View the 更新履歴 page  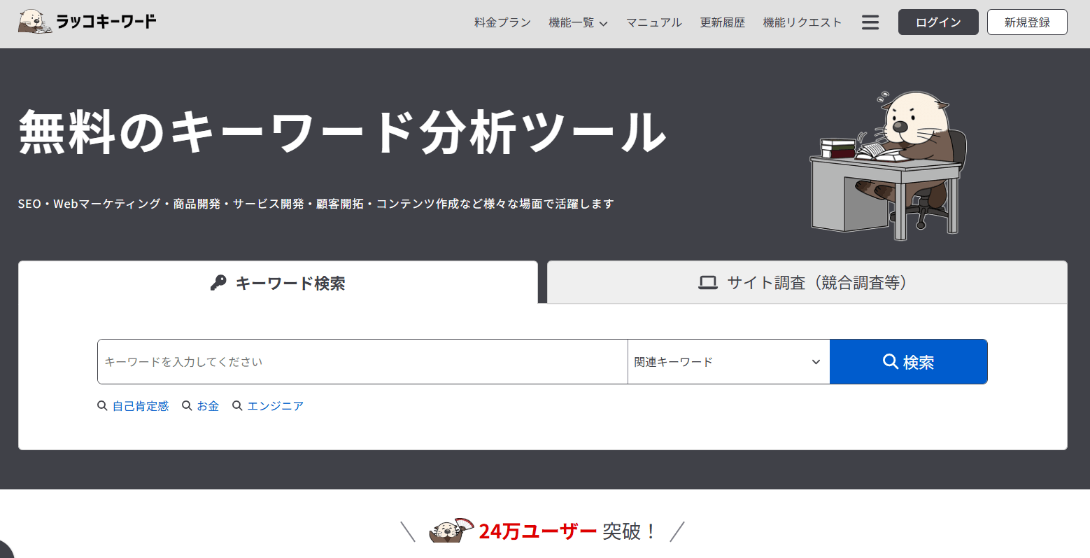pyautogui.click(x=722, y=22)
